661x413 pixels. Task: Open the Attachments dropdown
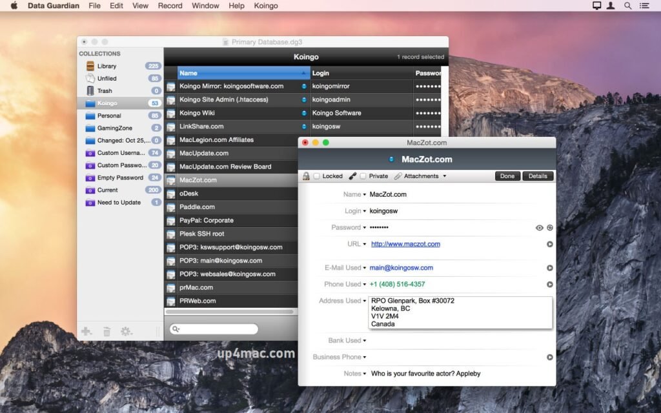tap(445, 176)
